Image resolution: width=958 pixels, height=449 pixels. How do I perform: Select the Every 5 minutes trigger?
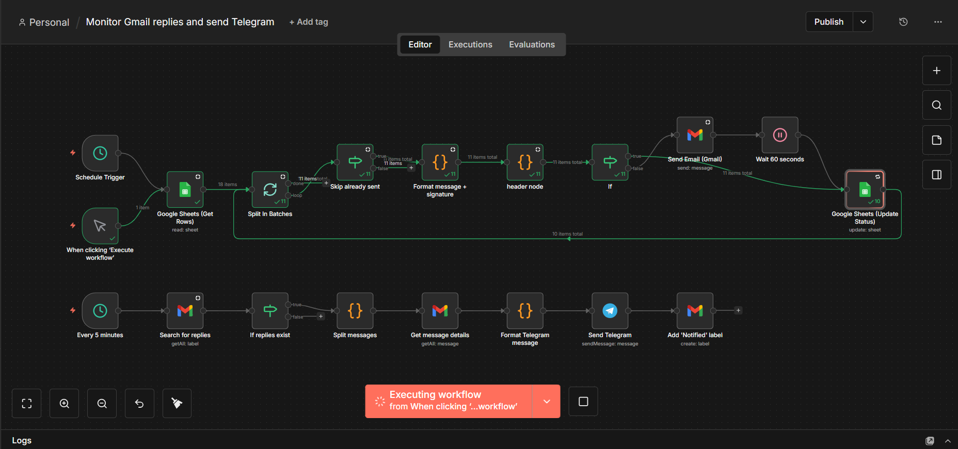[x=100, y=311]
